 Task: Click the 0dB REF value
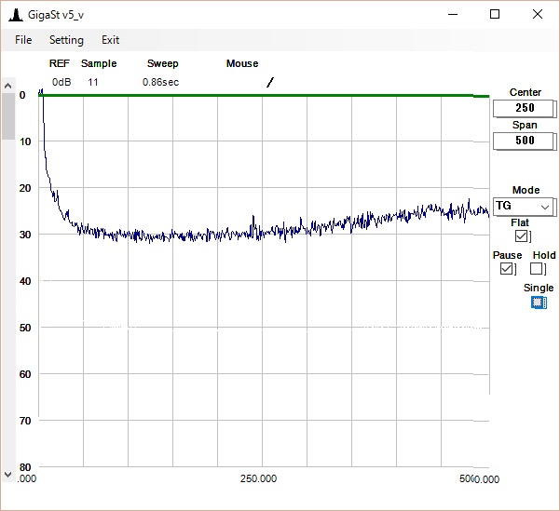(61, 82)
